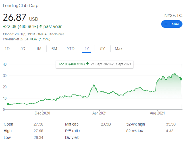Click the Open value 27.30
This screenshot has width=193, height=144.
coord(39,124)
